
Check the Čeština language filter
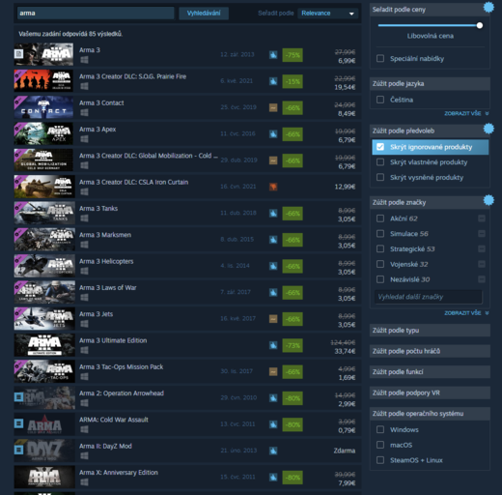(380, 100)
